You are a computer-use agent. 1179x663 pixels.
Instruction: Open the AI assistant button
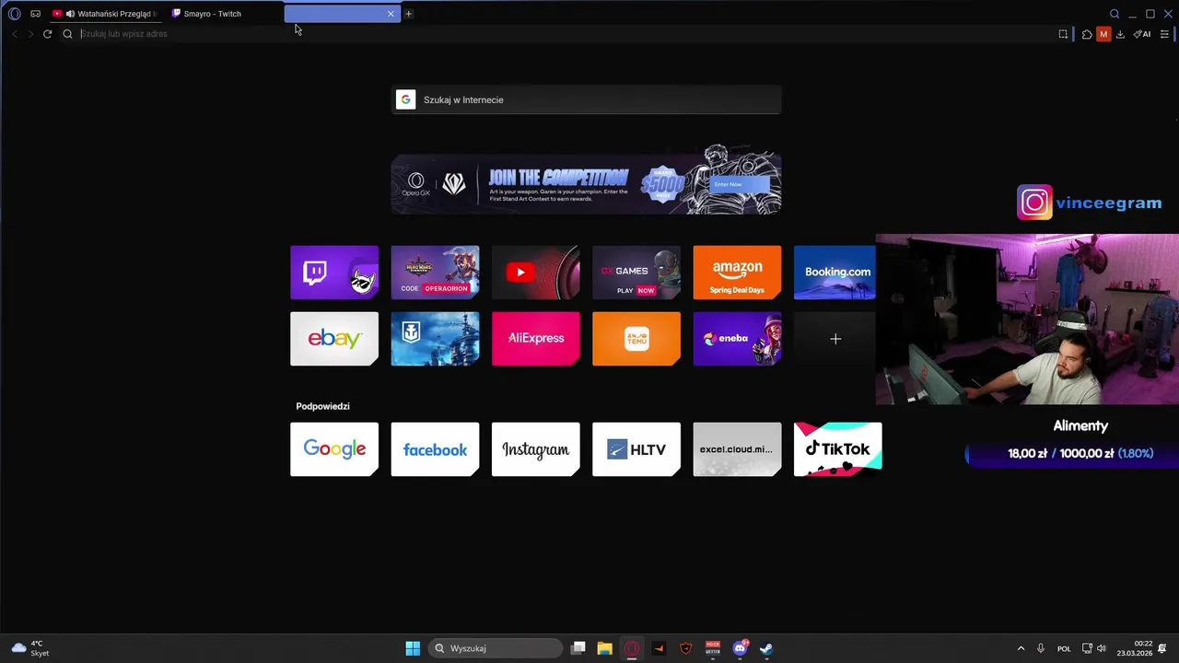pyautogui.click(x=1142, y=34)
